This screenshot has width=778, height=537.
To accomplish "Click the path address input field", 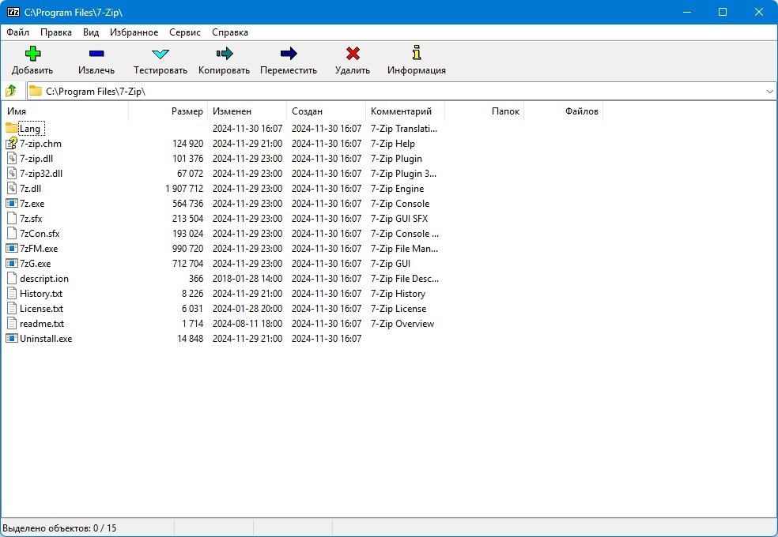I will [x=395, y=92].
